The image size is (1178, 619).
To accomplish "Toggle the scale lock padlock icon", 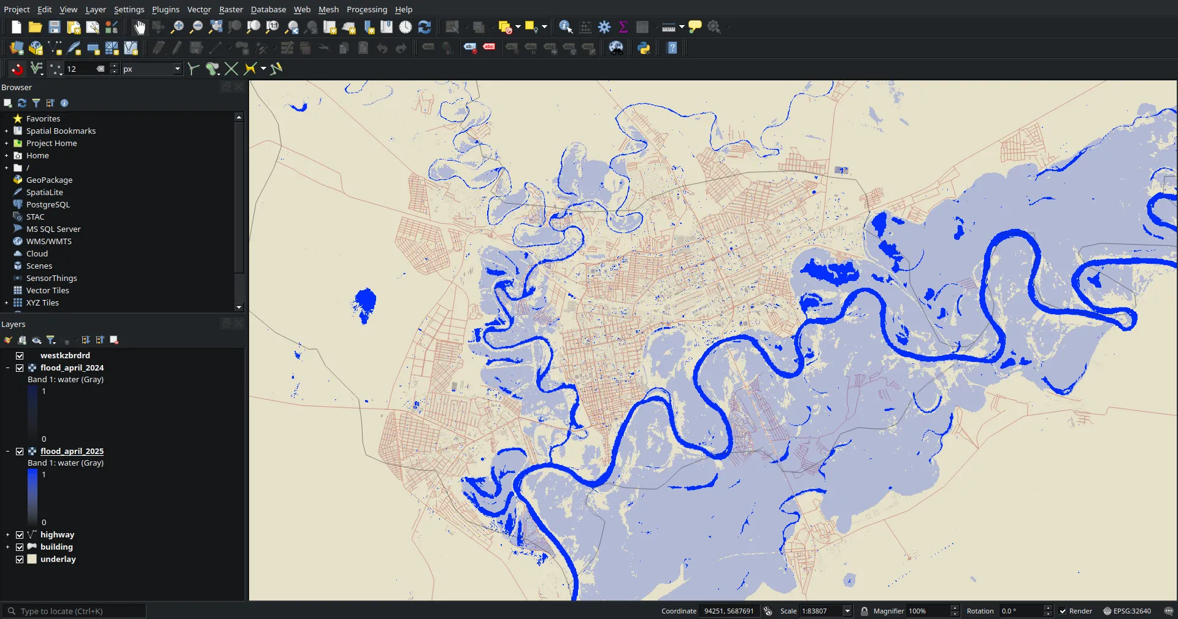I will [864, 611].
